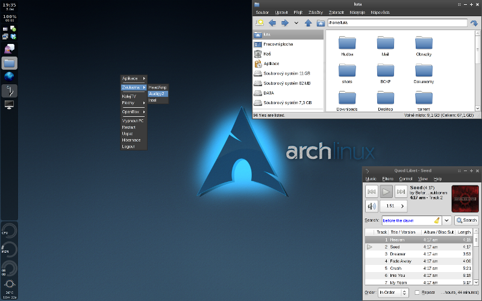This screenshot has height=301, width=482.
Task: Expand the OpenBox submenu
Action: (x=133, y=112)
